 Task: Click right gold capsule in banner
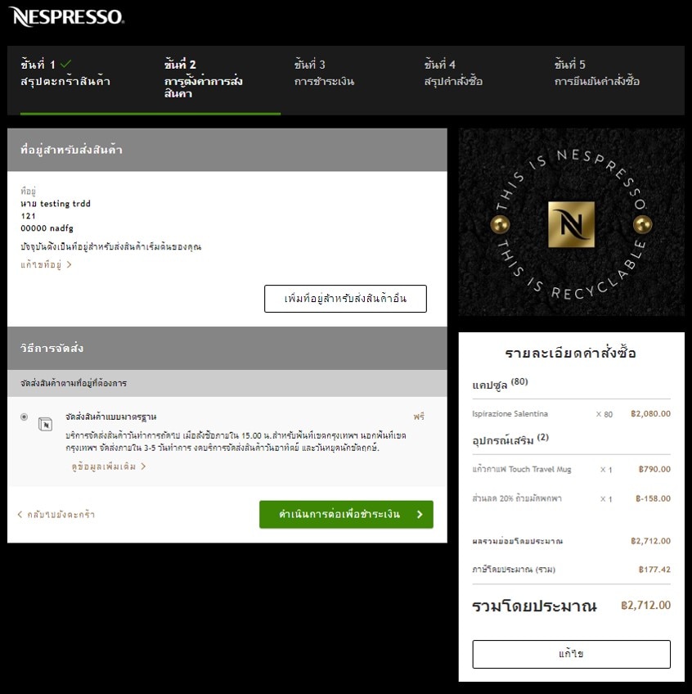pos(643,224)
